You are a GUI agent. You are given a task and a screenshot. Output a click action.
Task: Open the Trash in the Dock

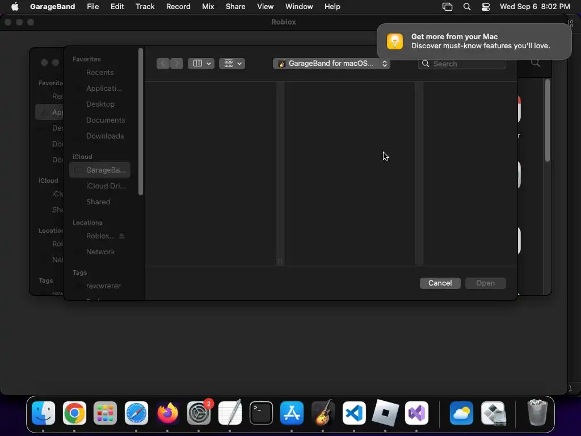tap(537, 413)
